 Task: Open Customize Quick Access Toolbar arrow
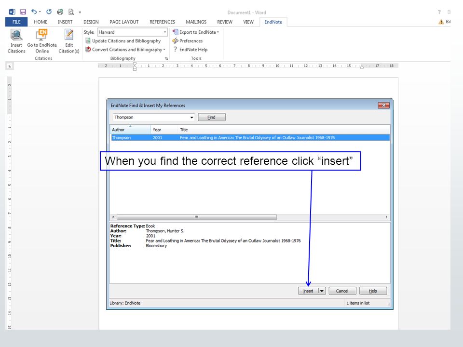pyautogui.click(x=80, y=12)
